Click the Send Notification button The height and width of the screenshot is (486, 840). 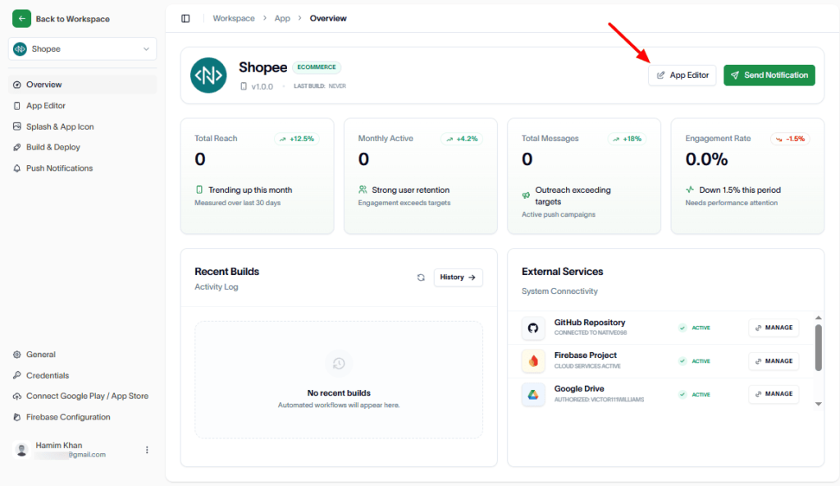point(769,75)
